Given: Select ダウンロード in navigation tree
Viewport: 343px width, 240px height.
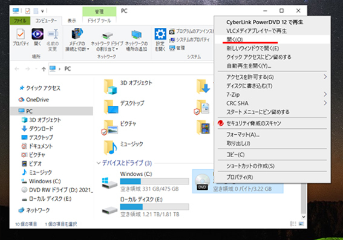Looking at the screenshot, I should click(x=38, y=129).
